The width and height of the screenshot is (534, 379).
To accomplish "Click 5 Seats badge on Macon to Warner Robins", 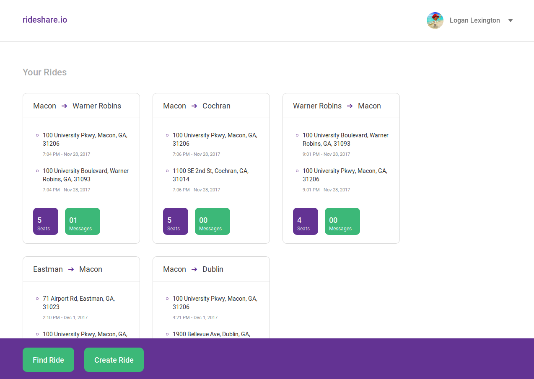I will tap(46, 221).
